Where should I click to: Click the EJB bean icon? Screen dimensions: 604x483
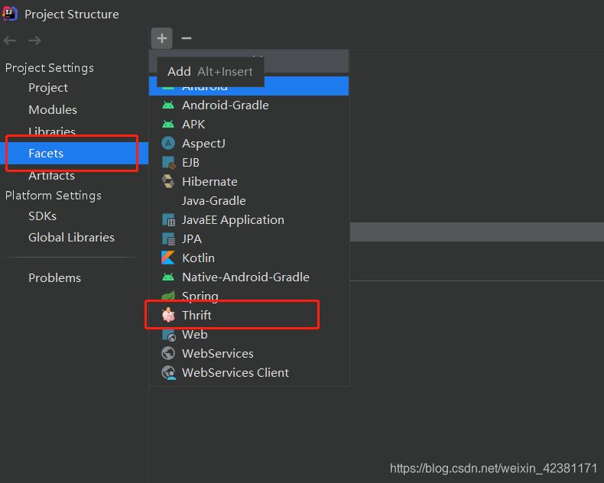(x=169, y=163)
